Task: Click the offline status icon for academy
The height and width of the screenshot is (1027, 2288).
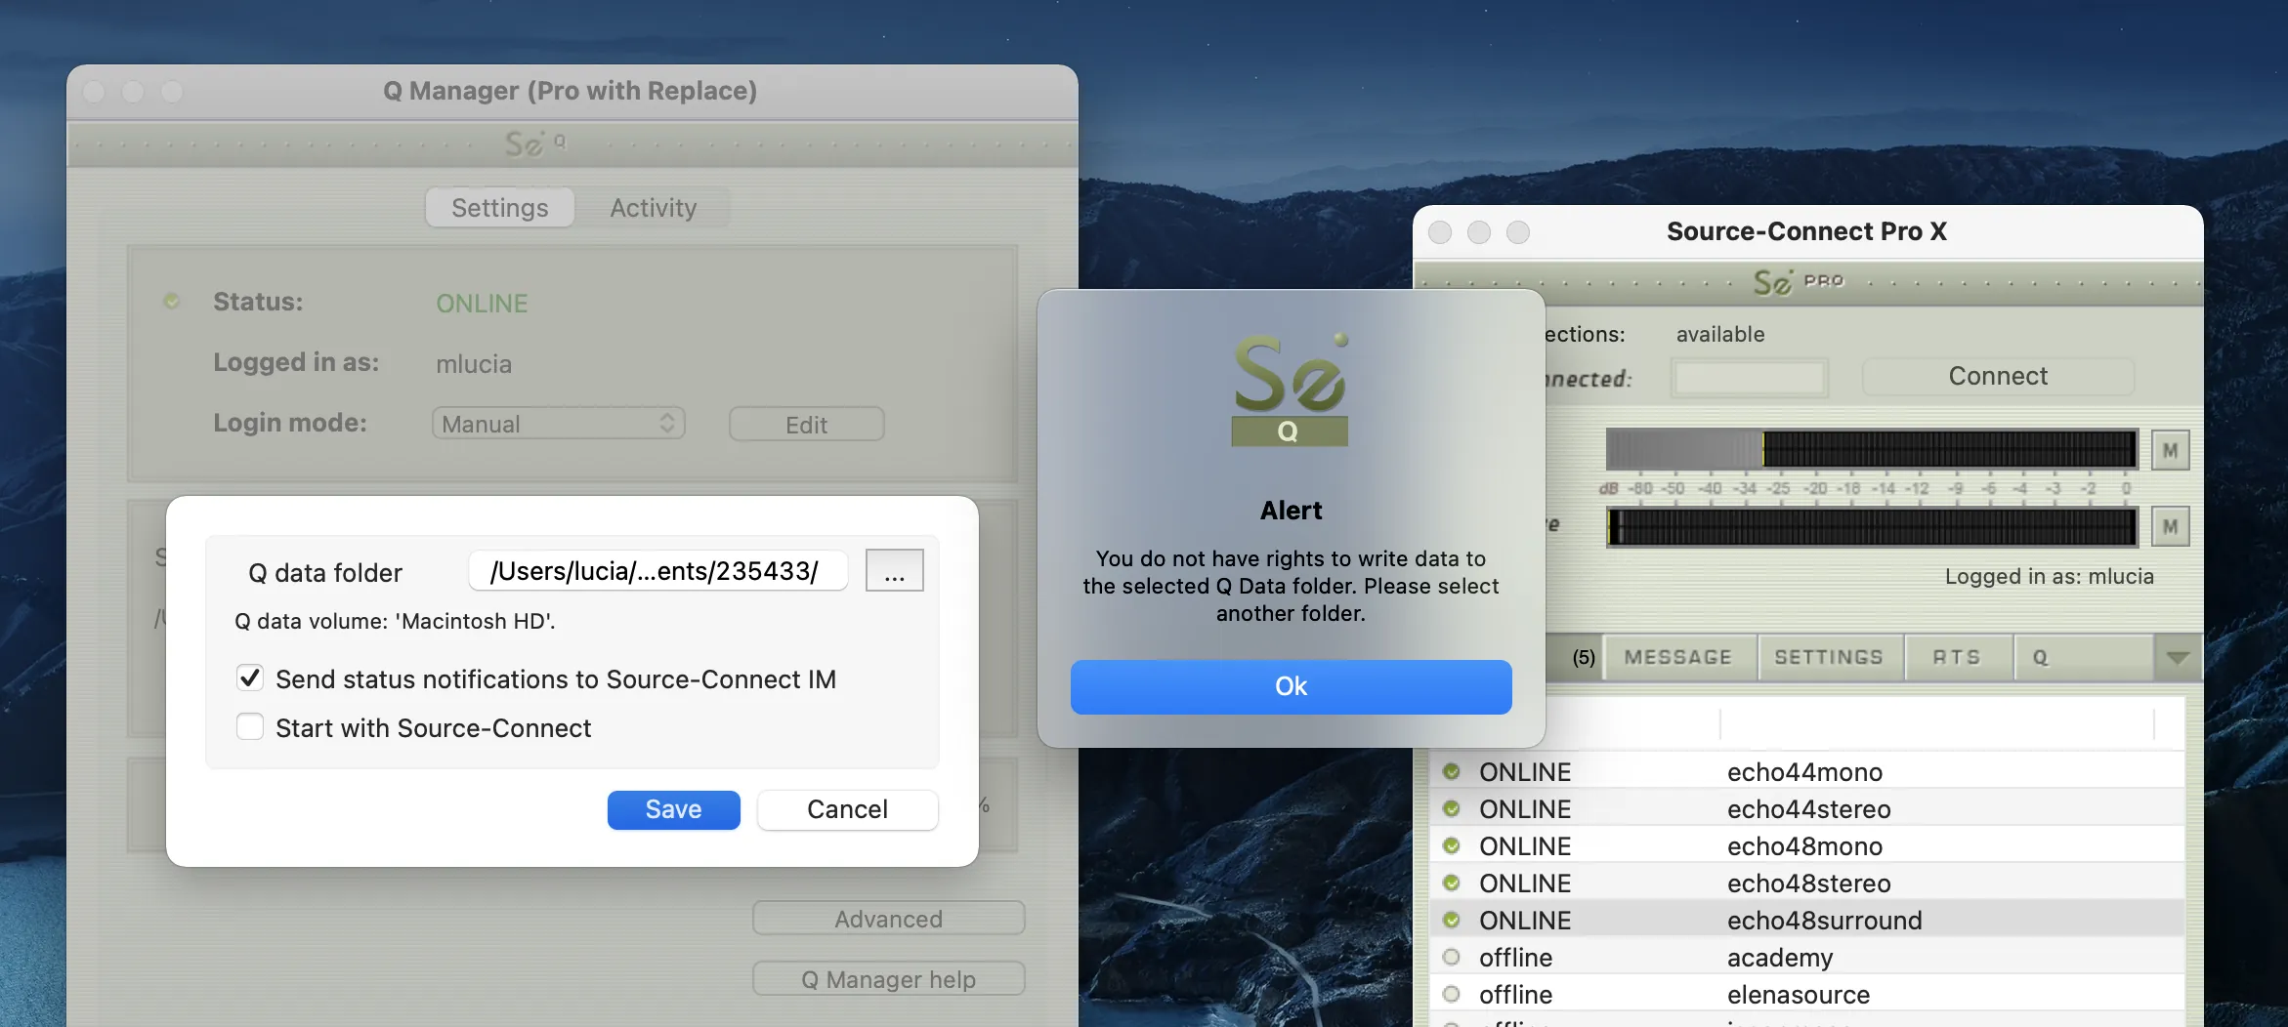Action: tap(1452, 957)
